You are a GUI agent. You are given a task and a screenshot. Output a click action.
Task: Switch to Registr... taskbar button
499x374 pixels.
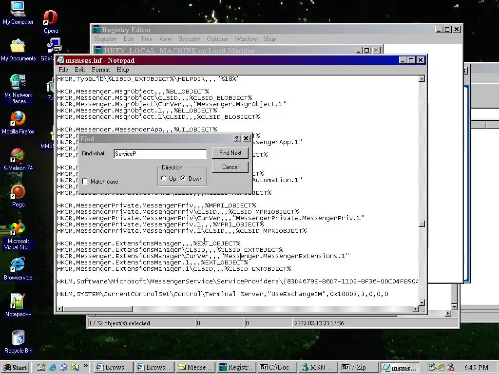tap(236, 367)
